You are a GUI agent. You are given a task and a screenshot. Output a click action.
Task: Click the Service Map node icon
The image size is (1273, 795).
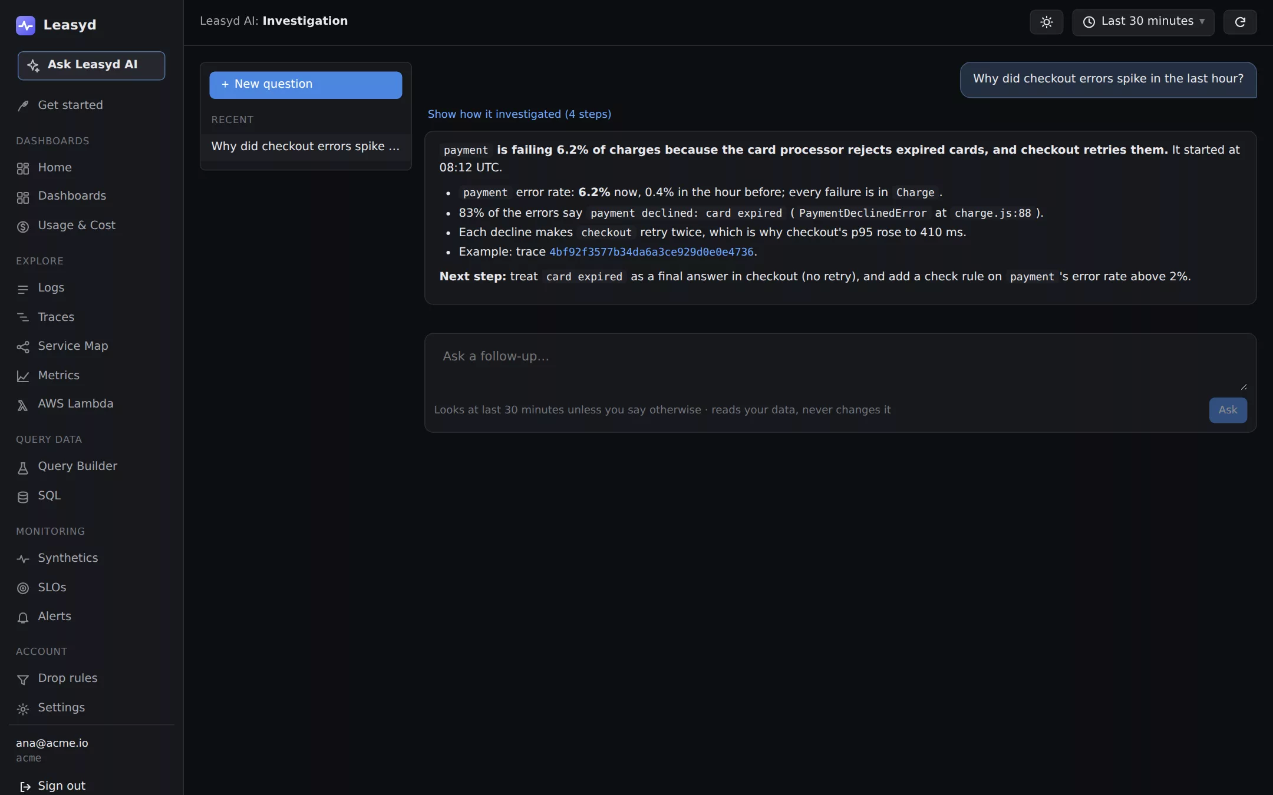click(23, 347)
